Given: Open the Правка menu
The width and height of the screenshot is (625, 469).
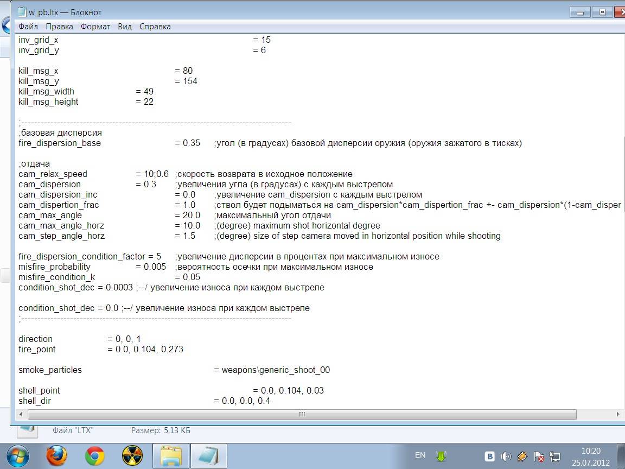Looking at the screenshot, I should tap(59, 27).
